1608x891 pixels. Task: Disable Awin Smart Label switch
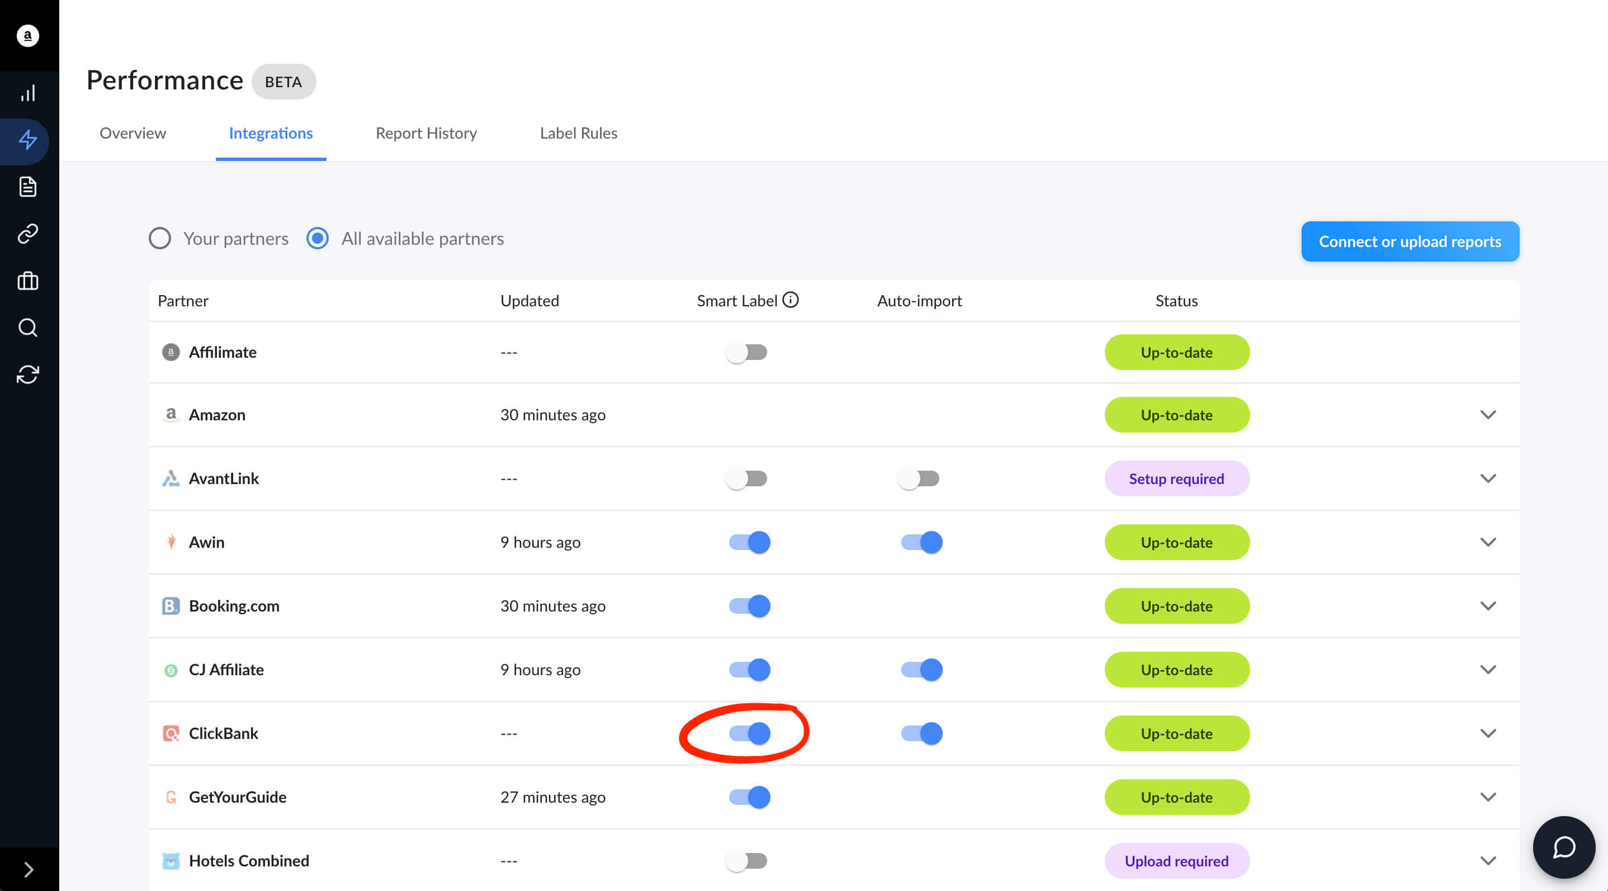tap(750, 542)
